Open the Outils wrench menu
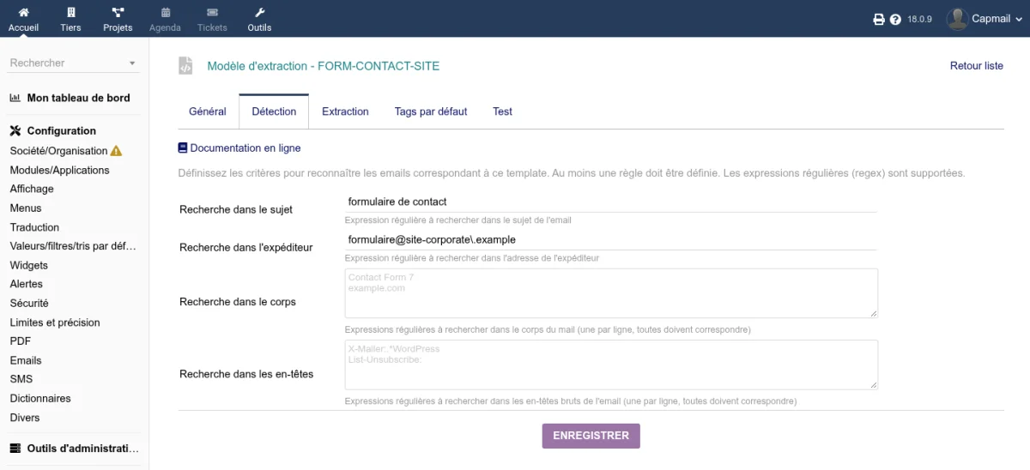 pyautogui.click(x=259, y=19)
